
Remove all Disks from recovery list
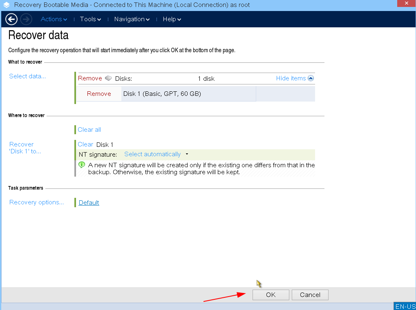(x=90, y=78)
